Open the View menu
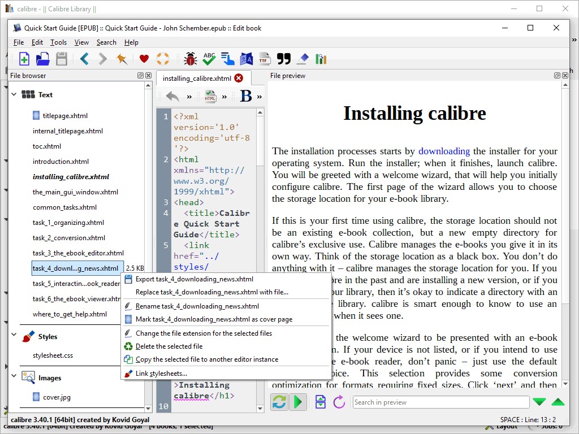 [x=81, y=42]
